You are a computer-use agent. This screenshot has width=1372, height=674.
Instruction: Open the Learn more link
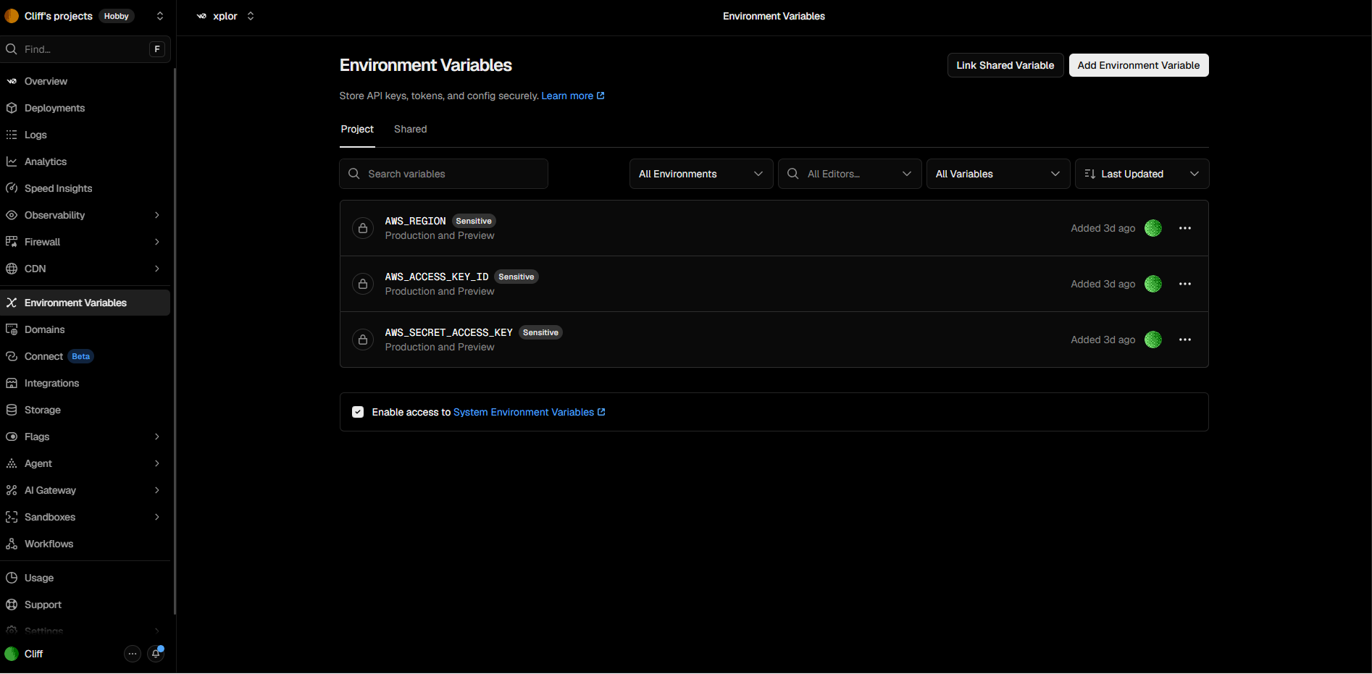(573, 96)
